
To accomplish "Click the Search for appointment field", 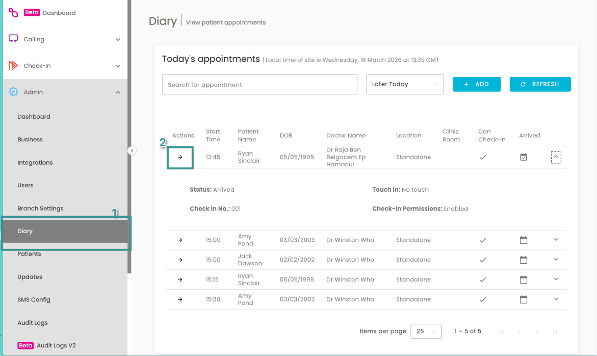I will (259, 84).
